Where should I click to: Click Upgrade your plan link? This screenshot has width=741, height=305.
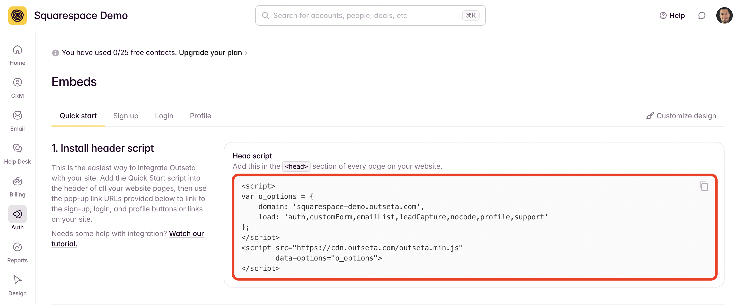[210, 53]
